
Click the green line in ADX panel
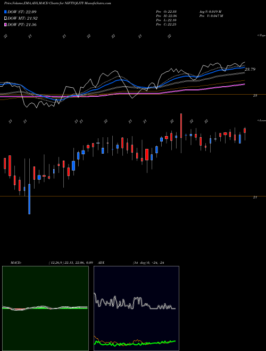[135, 344]
